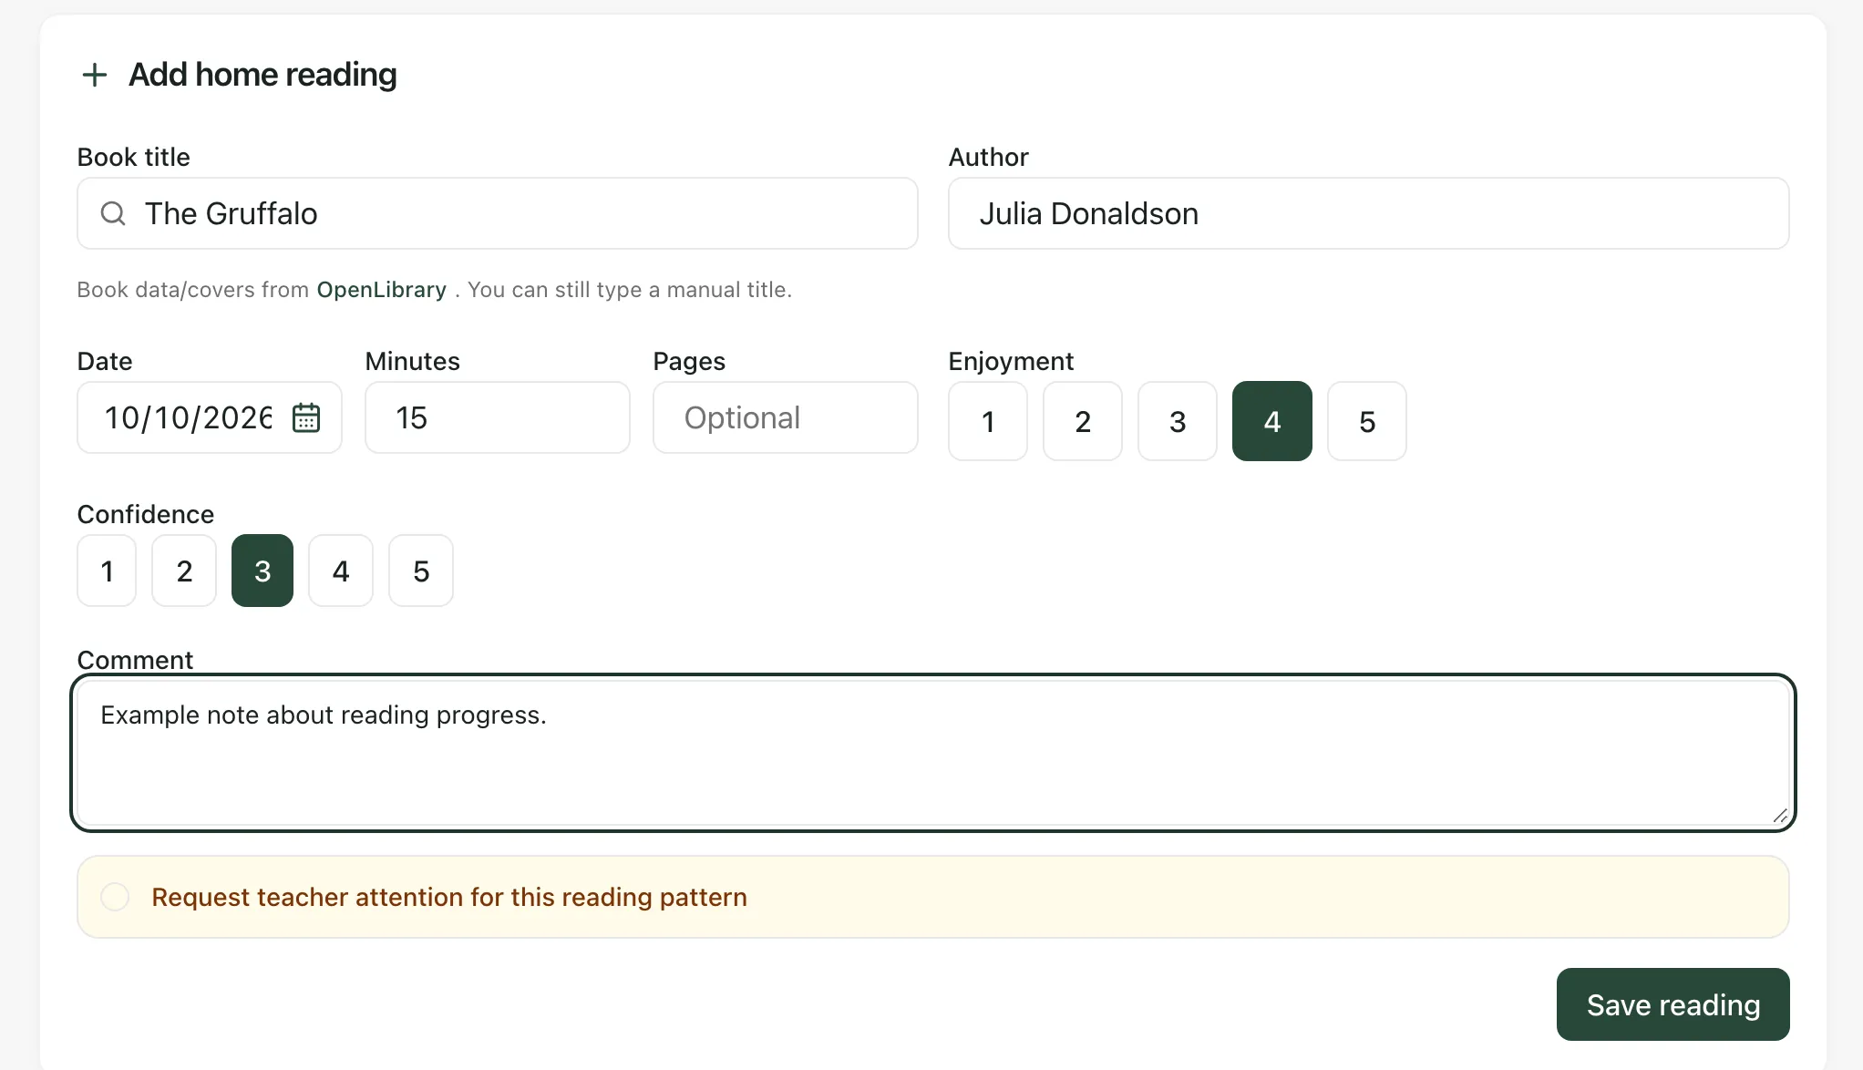Open the calendar picker in Date field
1863x1070 pixels.
point(306,417)
